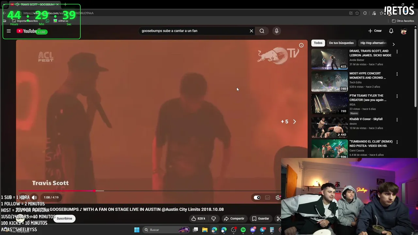The height and width of the screenshot is (235, 418).
Task: Go to the YouTube home logo
Action: 27,31
